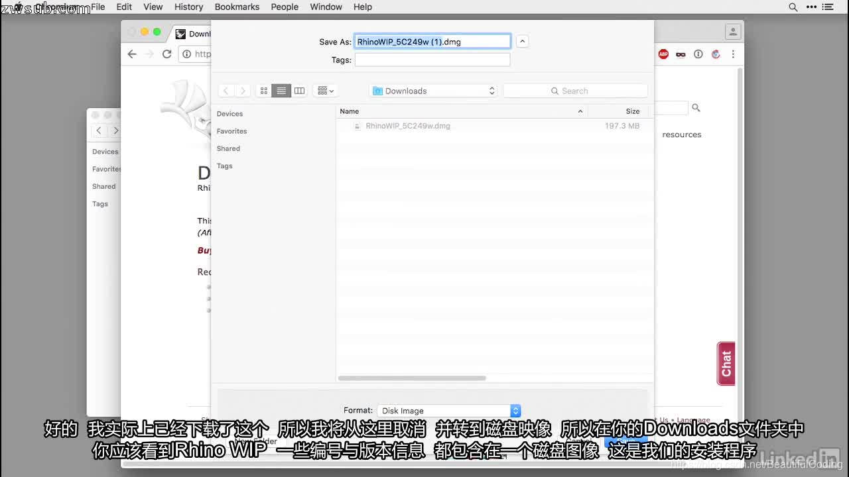Click the mask extension icon in Chrome
The image size is (849, 477).
coord(681,54)
